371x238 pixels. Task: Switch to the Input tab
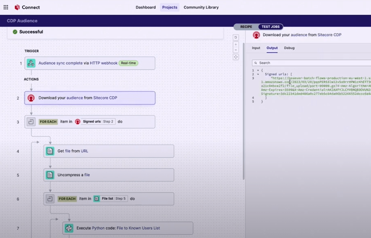coord(256,48)
